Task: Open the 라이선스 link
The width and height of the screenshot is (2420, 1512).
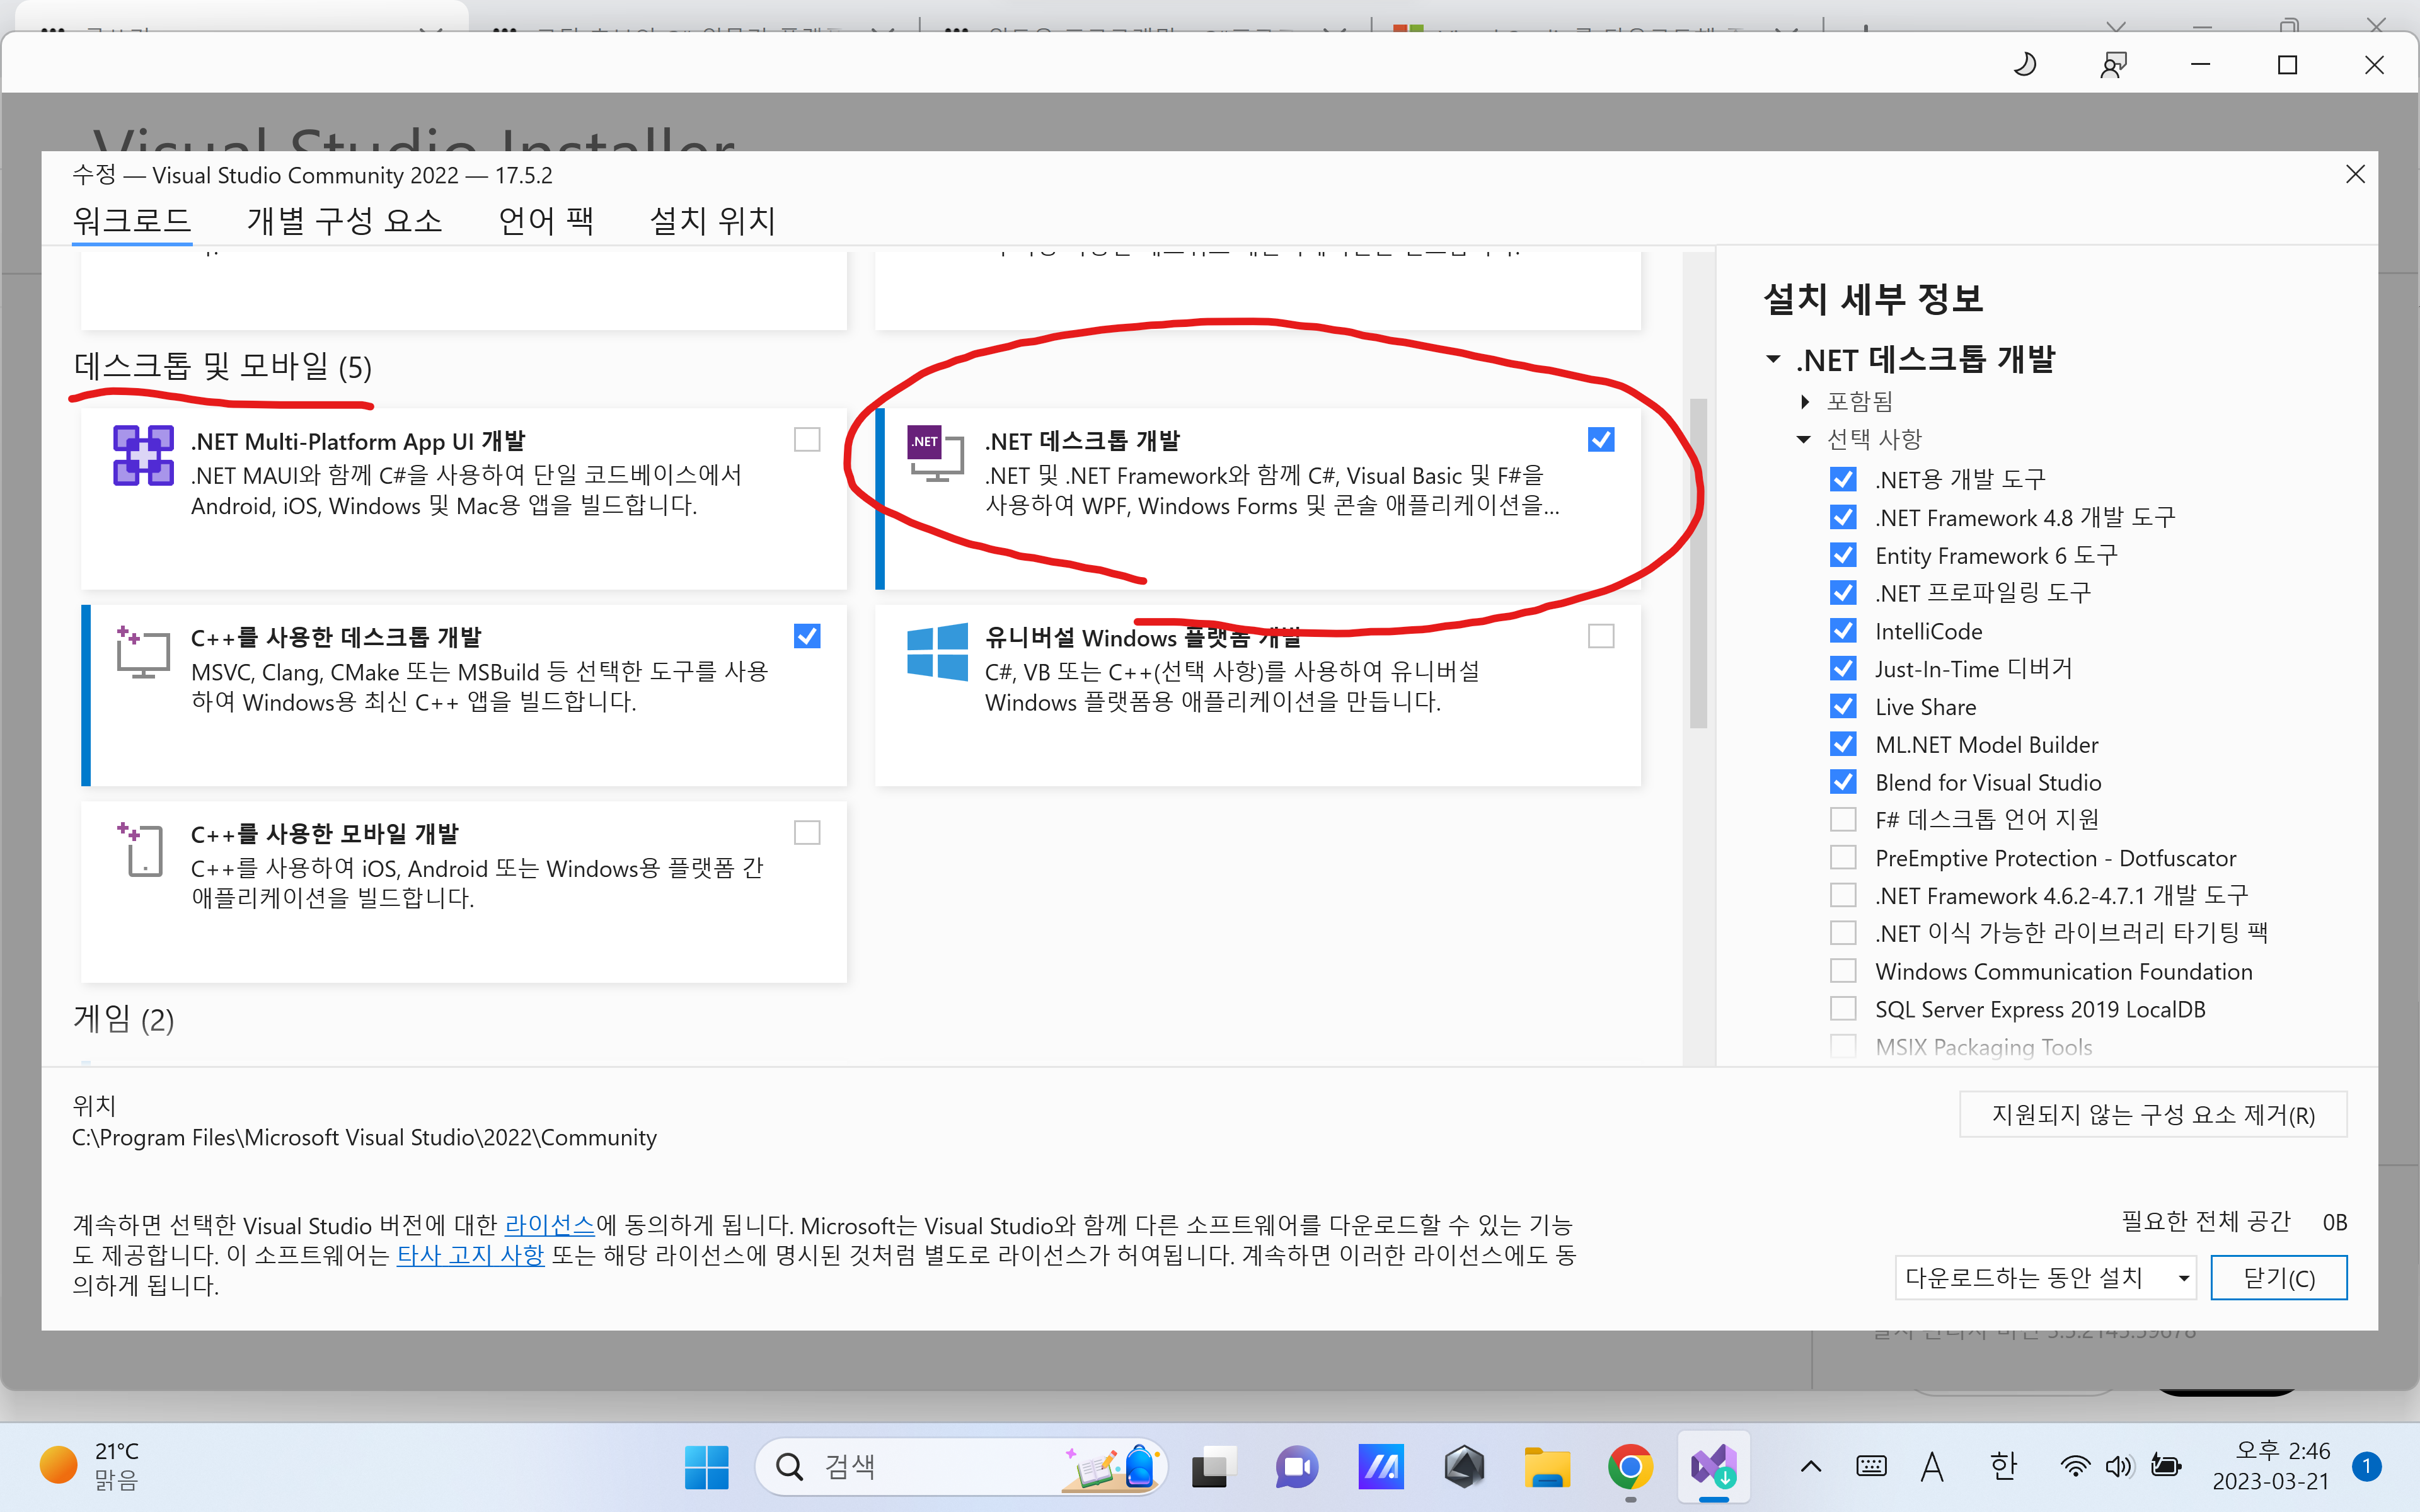Action: [549, 1225]
